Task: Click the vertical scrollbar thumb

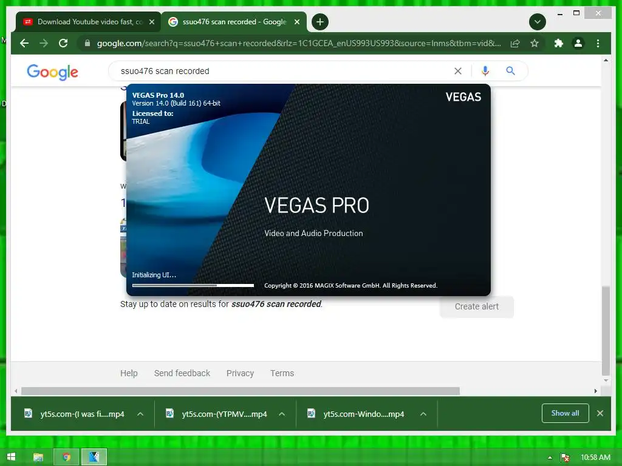Action: point(606,331)
